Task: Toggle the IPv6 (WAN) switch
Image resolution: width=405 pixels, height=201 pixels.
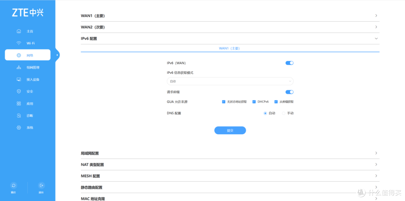Action: coord(289,63)
